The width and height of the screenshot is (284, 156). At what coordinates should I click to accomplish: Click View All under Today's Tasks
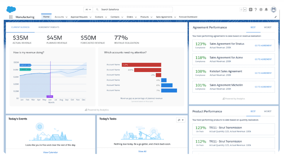pos(142,151)
